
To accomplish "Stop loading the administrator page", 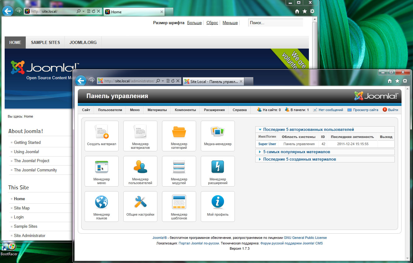I will 178,81.
